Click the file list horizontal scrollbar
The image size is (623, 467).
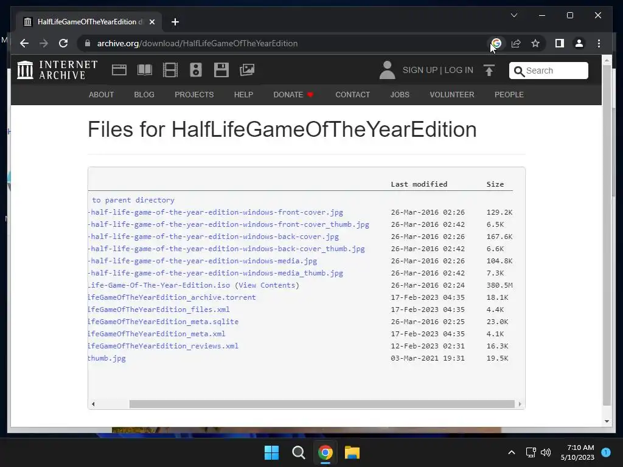pyautogui.click(x=322, y=404)
